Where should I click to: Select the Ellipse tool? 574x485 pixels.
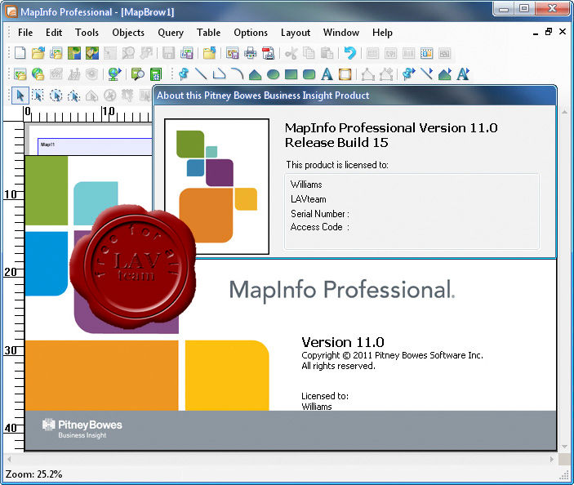click(x=273, y=74)
